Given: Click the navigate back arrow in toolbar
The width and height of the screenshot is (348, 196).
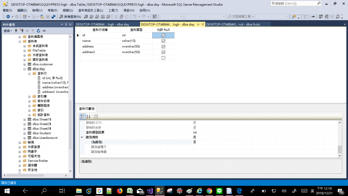Looking at the screenshot, I should point(8,17).
